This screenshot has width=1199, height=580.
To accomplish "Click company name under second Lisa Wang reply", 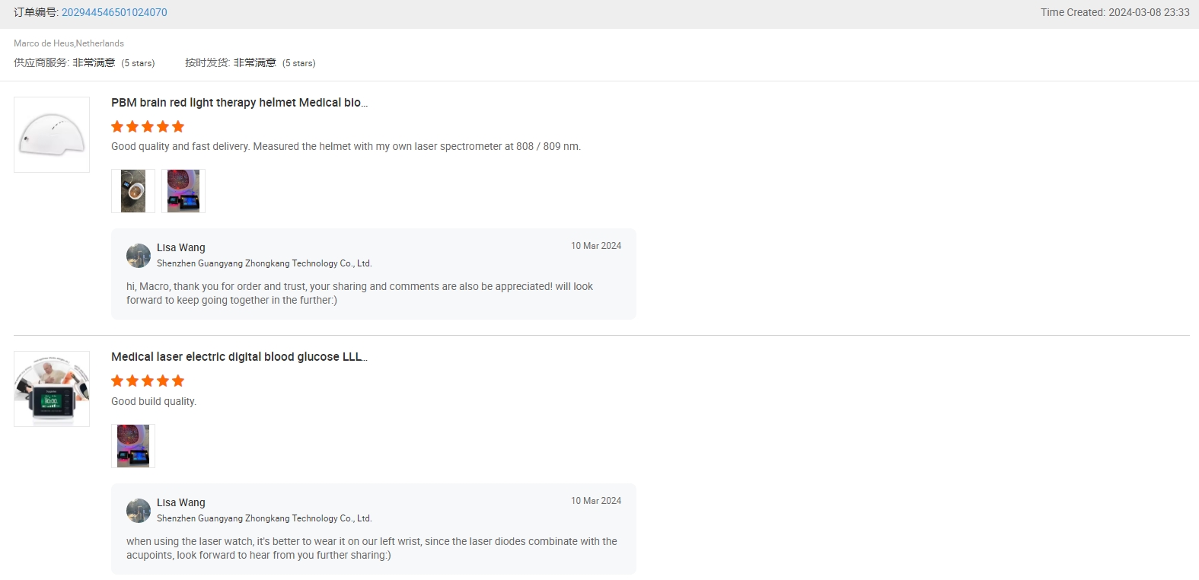I will pos(264,518).
